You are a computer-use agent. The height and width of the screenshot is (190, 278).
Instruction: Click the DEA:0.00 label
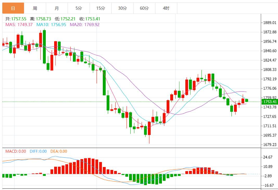coord(59,151)
